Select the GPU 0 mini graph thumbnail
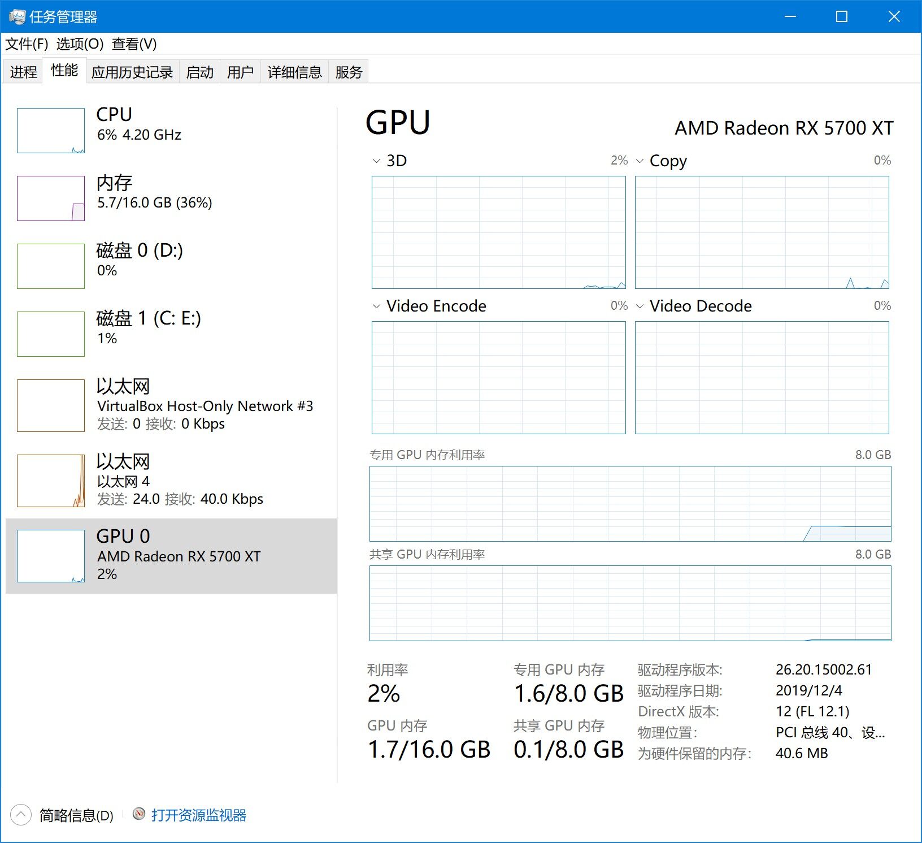 51,556
